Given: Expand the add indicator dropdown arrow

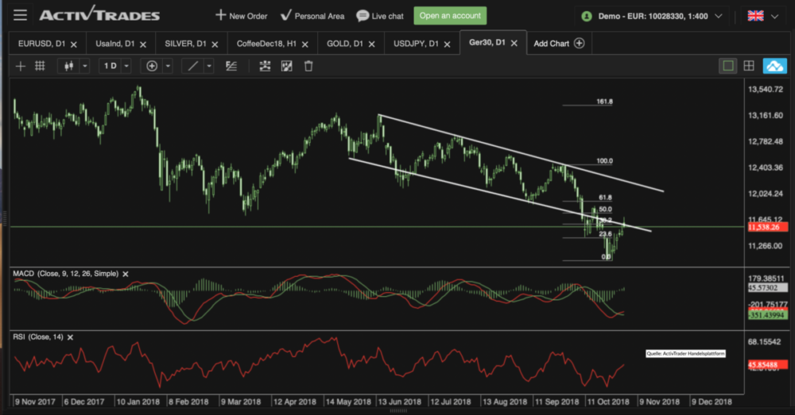Looking at the screenshot, I should click(x=168, y=67).
